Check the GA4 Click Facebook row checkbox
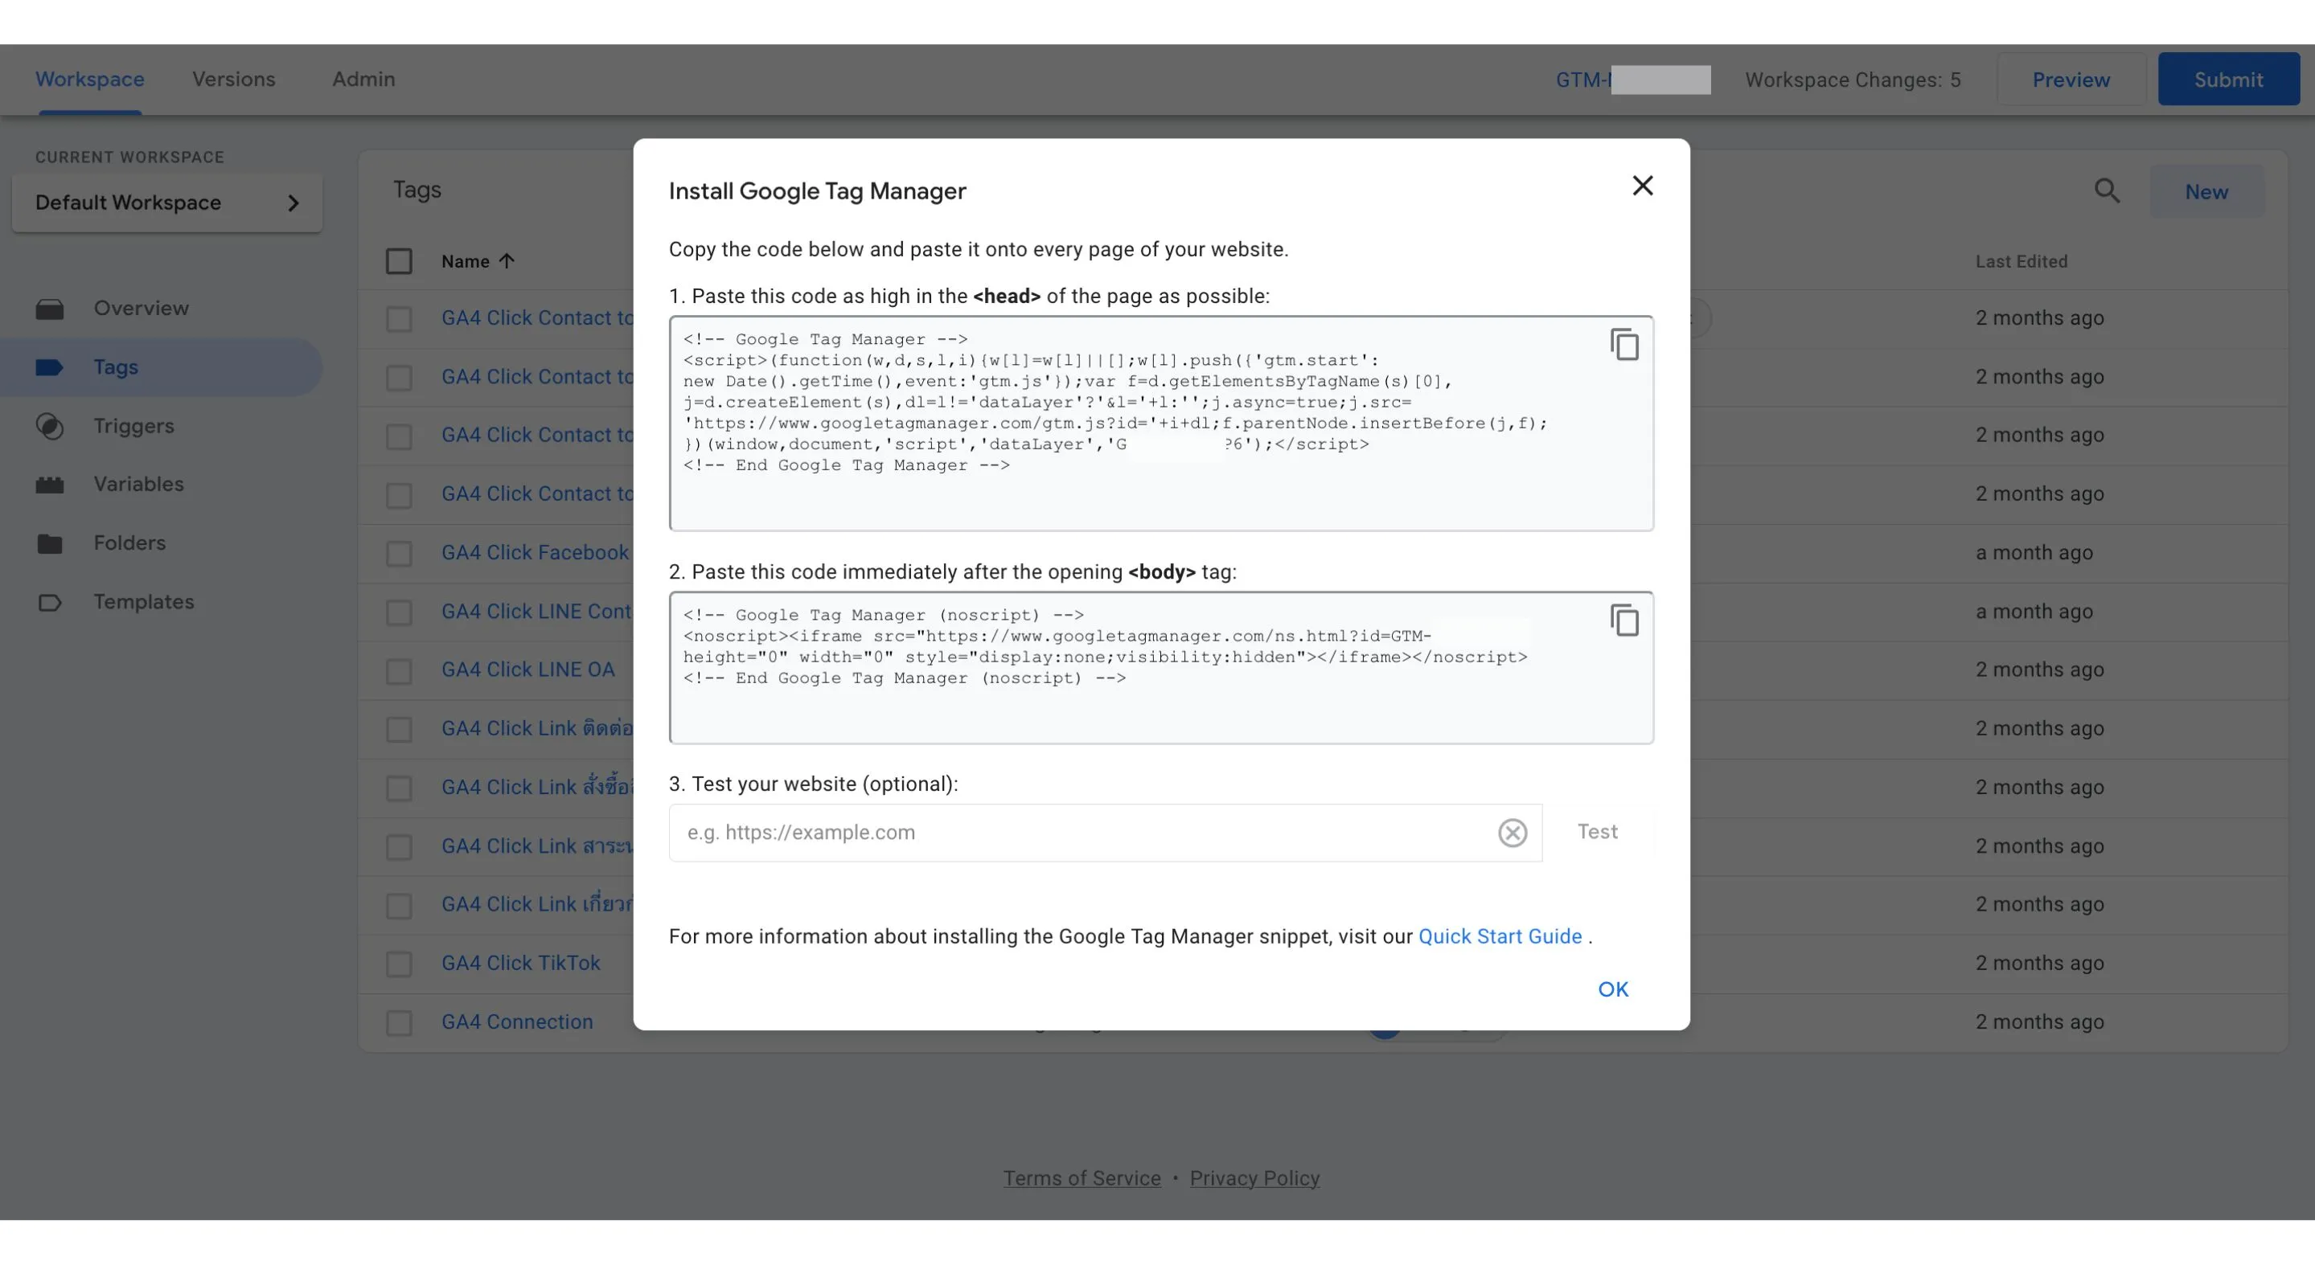2315x1265 pixels. click(398, 554)
